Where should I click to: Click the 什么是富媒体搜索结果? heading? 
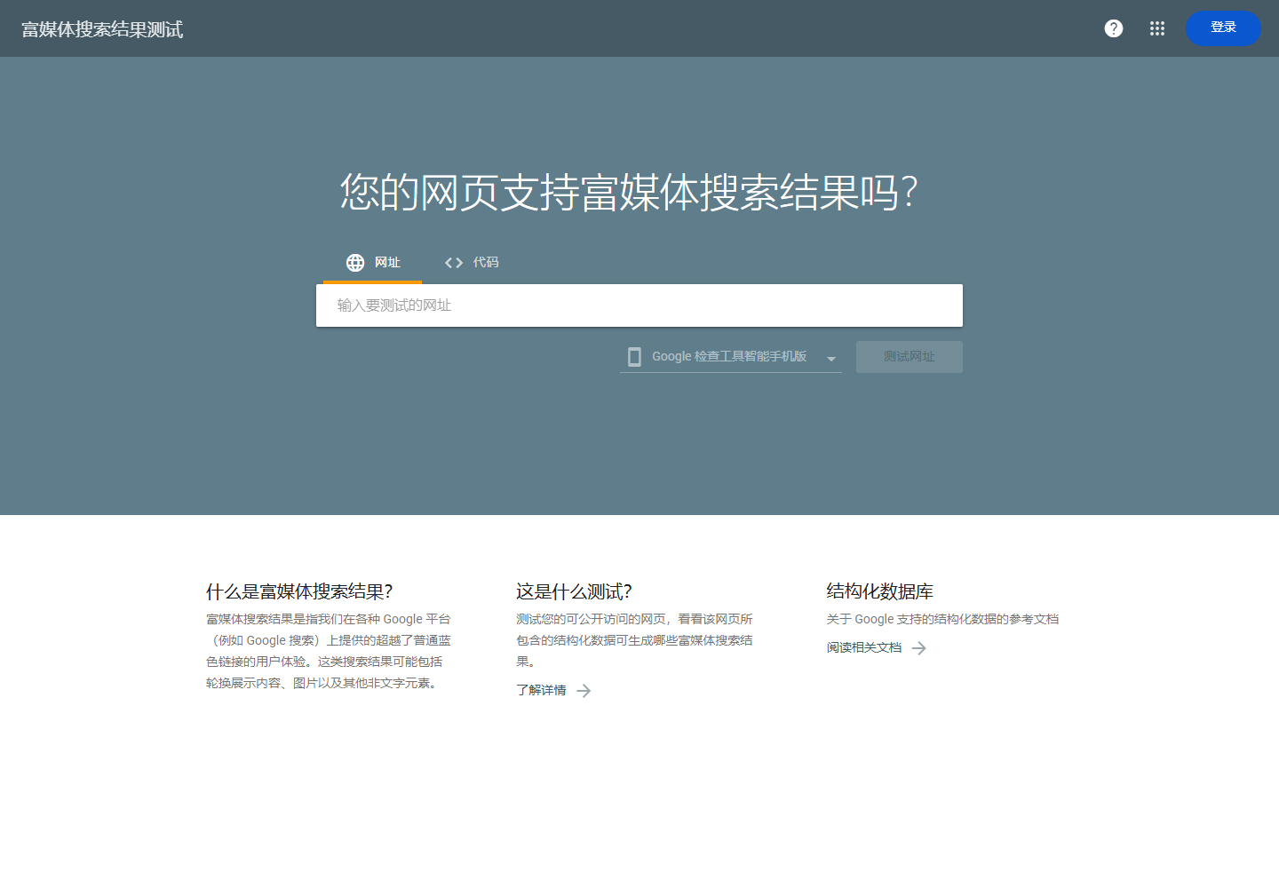point(299,591)
